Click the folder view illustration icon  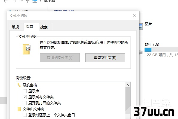pyautogui.click(x=27, y=49)
